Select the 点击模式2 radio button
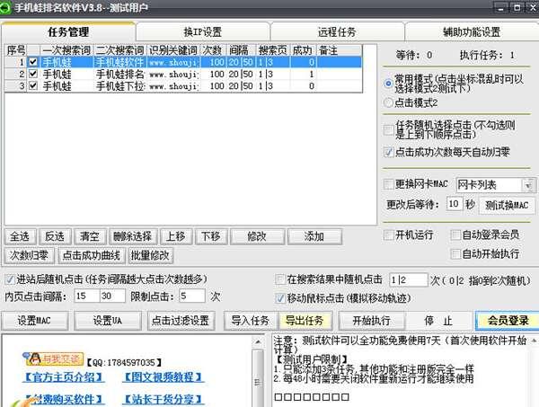The width and height of the screenshot is (539, 407). point(388,103)
